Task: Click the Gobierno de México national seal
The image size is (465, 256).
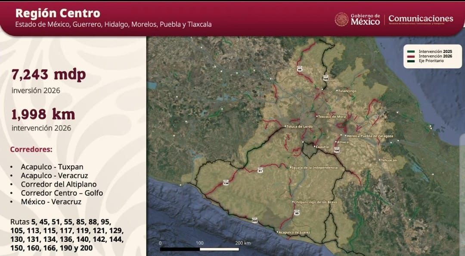Action: 341,19
